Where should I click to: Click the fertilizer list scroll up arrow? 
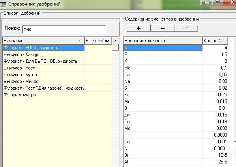click(116, 41)
